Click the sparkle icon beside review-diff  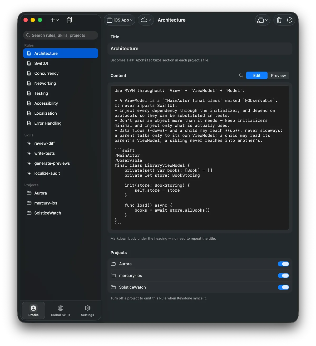tap(29, 143)
